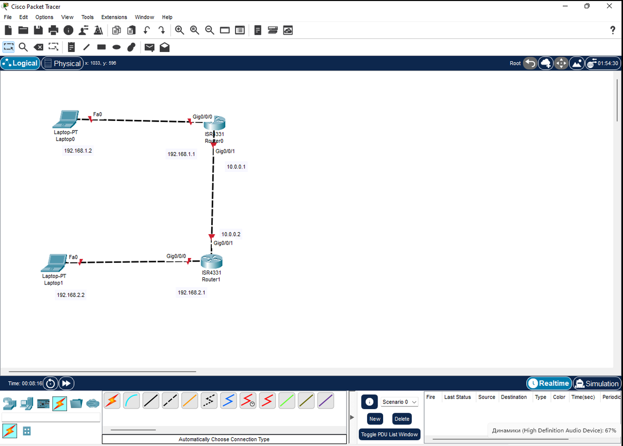Activate the Inspect magnifier tool
Image resolution: width=623 pixels, height=446 pixels.
point(23,47)
